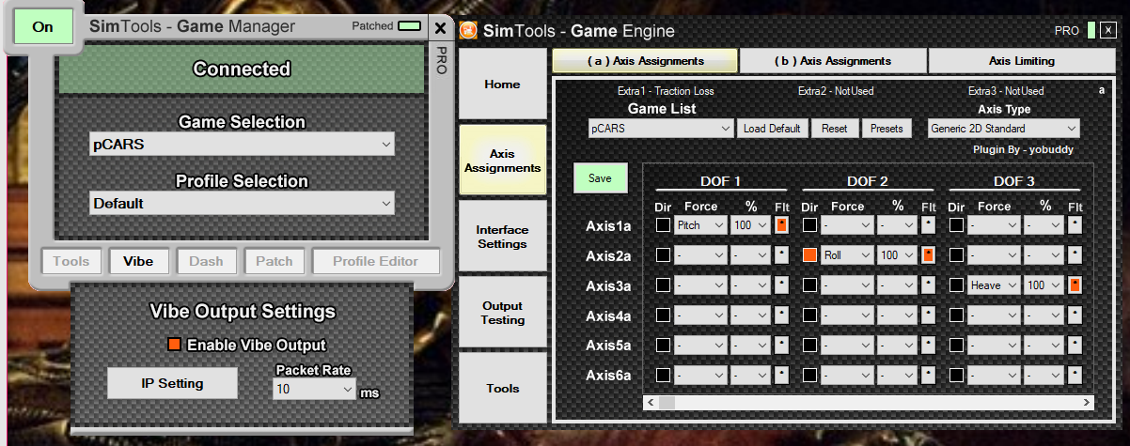1130x446 pixels.
Task: Click scrollbar right arrow in axis grid
Action: coord(1088,402)
